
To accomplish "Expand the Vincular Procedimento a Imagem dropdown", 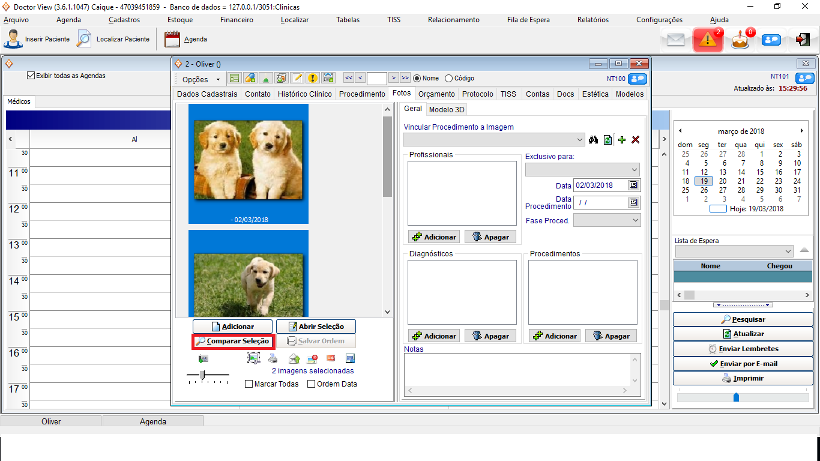I will [579, 140].
